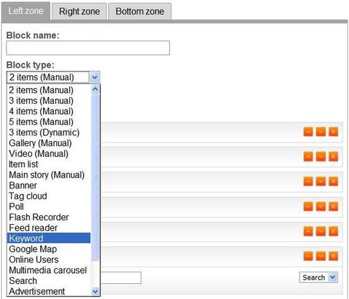Select the Left zone tab
Viewport: 349px width, 299px height.
tap(26, 11)
